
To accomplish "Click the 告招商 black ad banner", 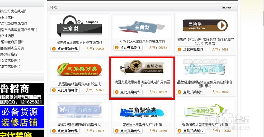I will click(x=22, y=94).
